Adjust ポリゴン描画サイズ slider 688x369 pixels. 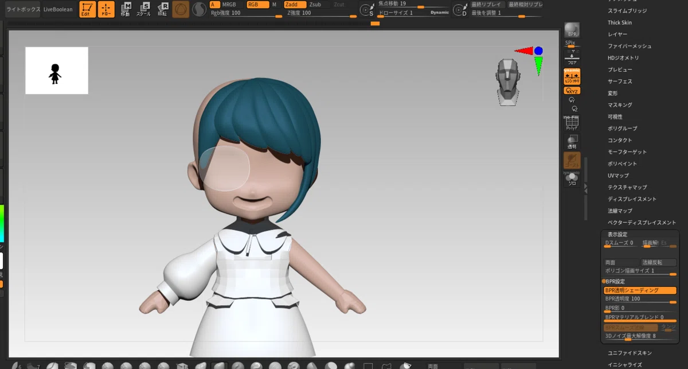pyautogui.click(x=640, y=271)
